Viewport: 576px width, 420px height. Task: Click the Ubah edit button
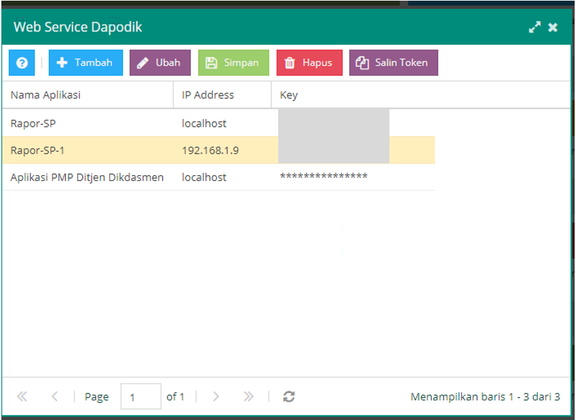pyautogui.click(x=160, y=63)
